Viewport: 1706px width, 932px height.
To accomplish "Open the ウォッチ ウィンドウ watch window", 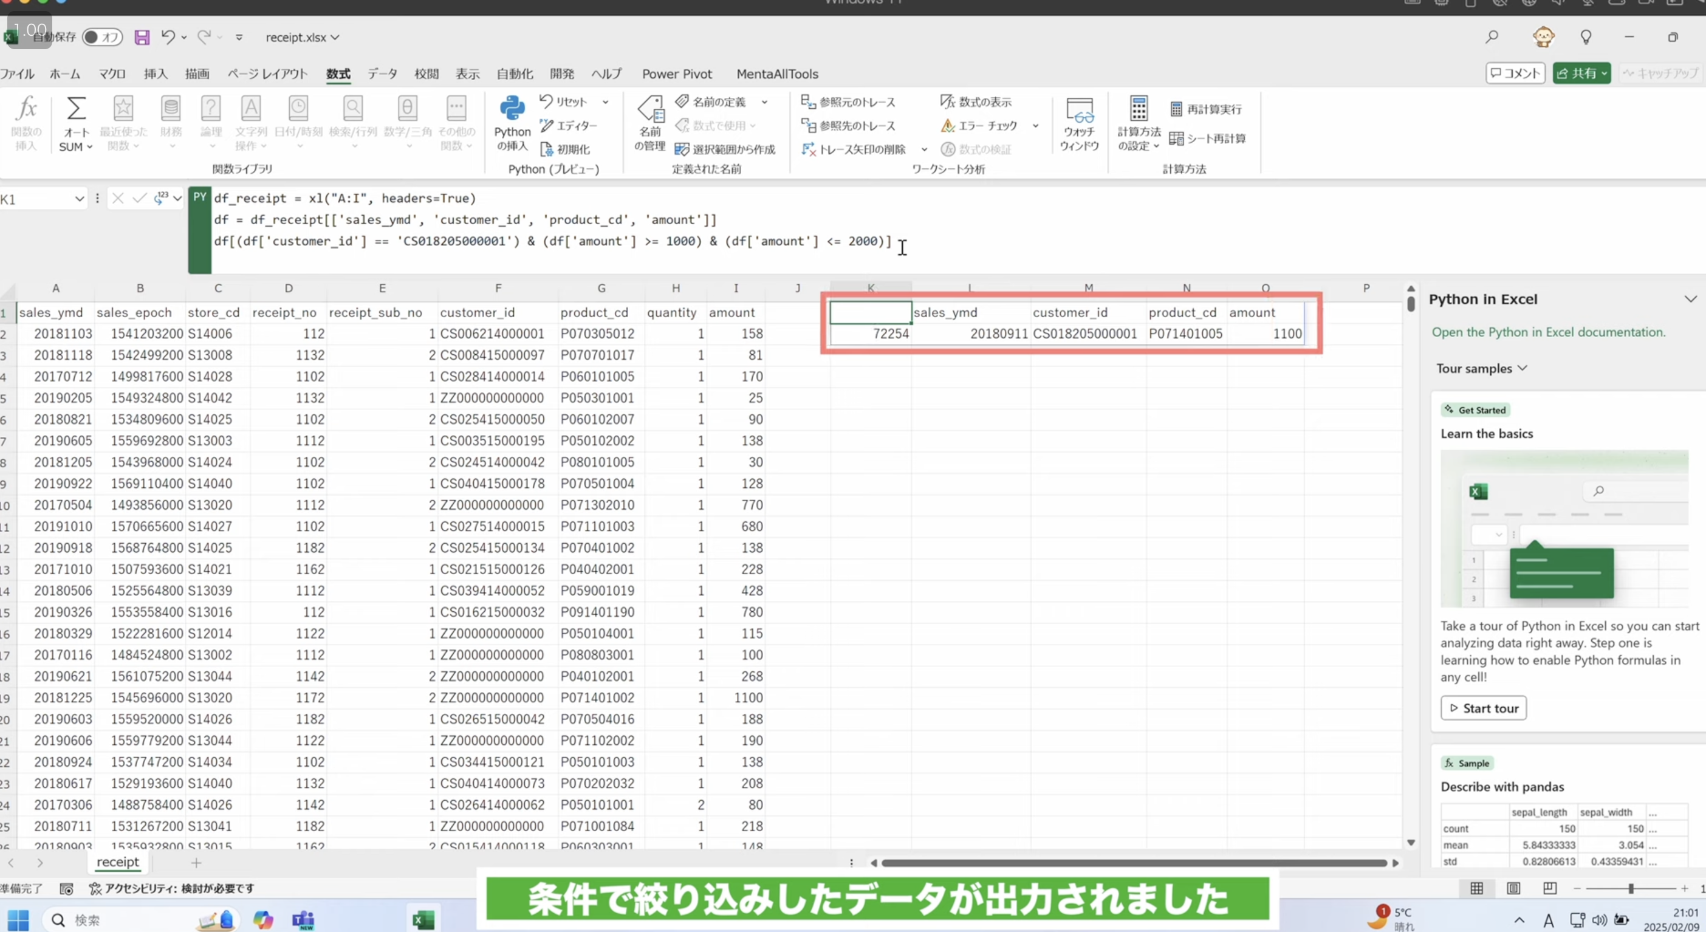I will pyautogui.click(x=1080, y=125).
